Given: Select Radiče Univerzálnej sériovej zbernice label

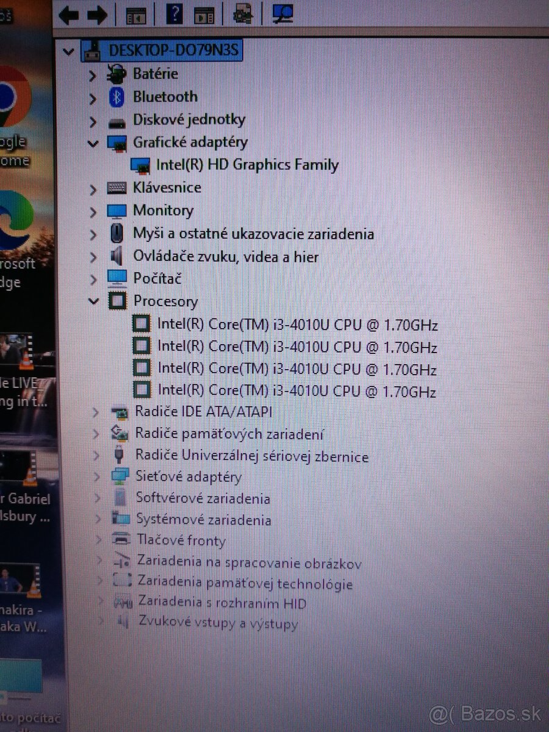Looking at the screenshot, I should [252, 456].
